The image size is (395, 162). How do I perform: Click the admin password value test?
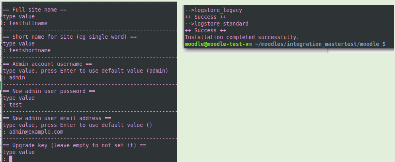click(16, 105)
